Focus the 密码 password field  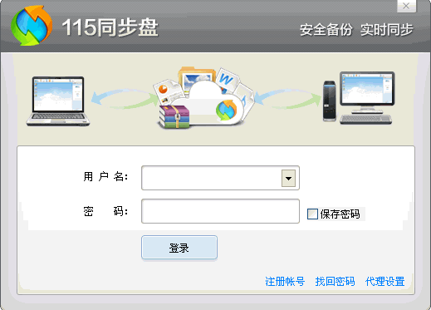click(x=220, y=211)
